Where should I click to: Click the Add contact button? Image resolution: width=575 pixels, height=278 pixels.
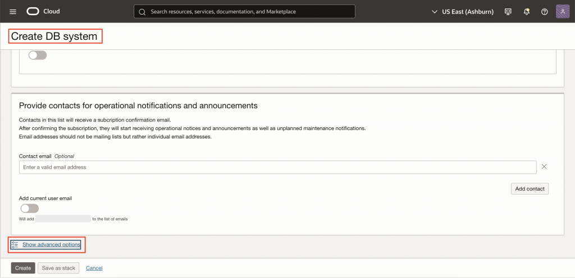(530, 188)
